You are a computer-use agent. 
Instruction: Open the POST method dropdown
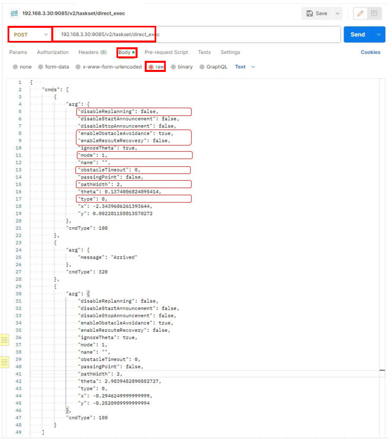30,35
